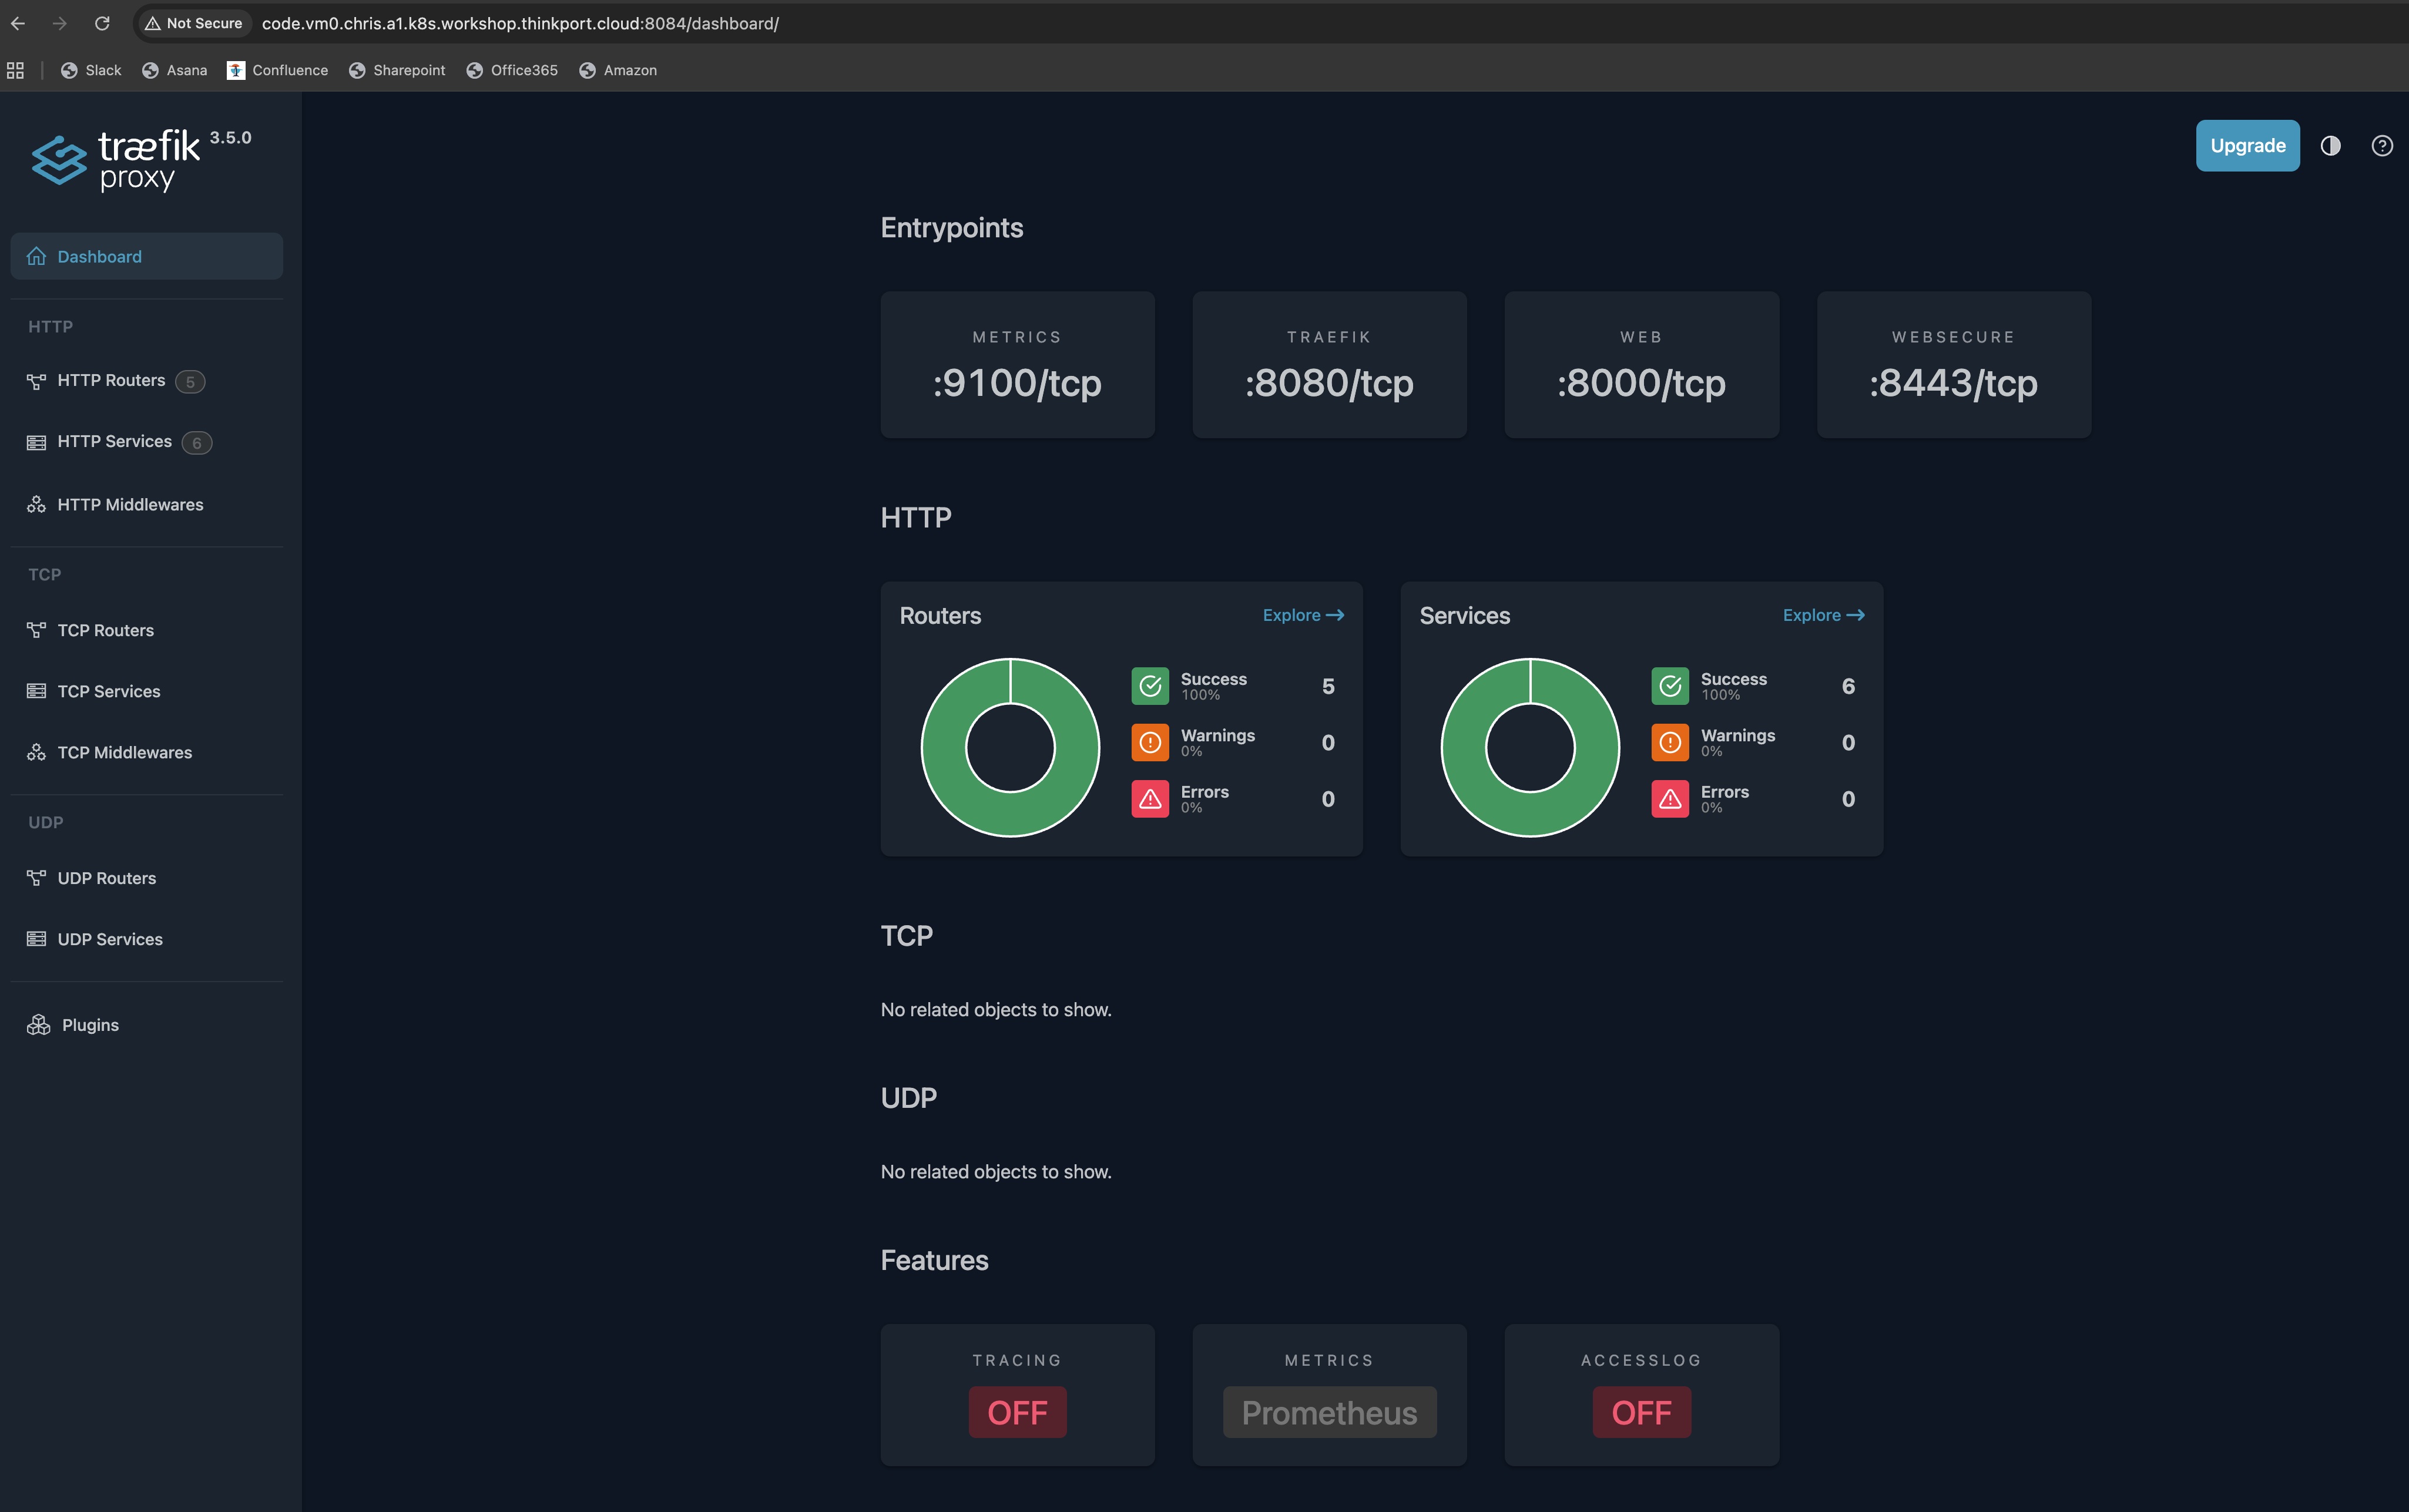Toggle the dark/light theme icon
Screen dimensions: 2409x1512
coord(2330,146)
